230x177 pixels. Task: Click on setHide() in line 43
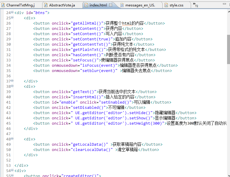[140, 113]
